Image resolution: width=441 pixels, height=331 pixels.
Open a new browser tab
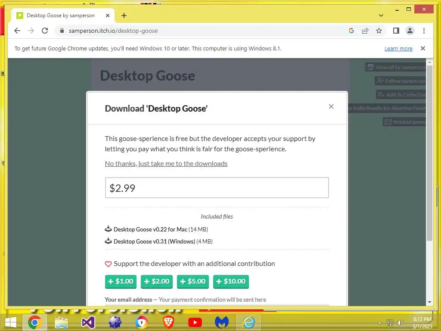(x=124, y=16)
